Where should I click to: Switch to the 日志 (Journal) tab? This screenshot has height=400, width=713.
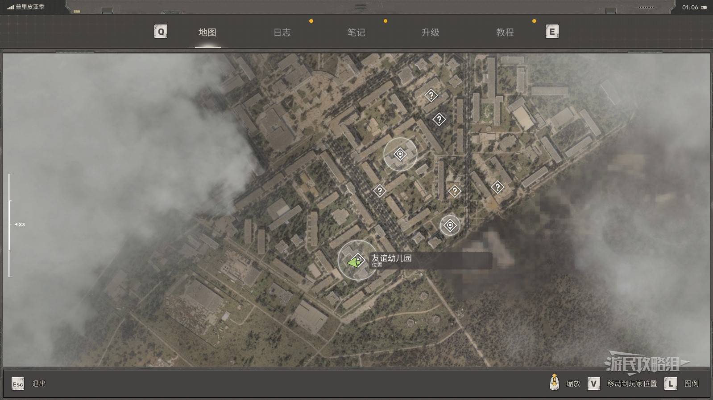pyautogui.click(x=282, y=33)
